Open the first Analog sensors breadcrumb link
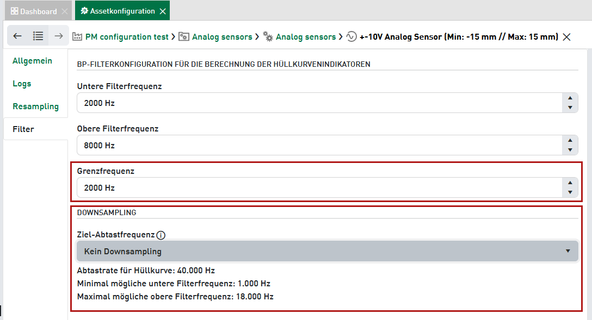This screenshot has height=320, width=592. (x=222, y=37)
